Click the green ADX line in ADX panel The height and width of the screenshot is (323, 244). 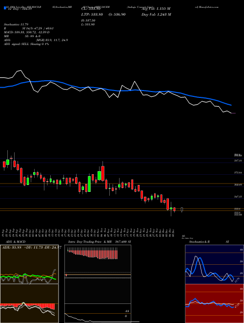click(x=29, y=276)
